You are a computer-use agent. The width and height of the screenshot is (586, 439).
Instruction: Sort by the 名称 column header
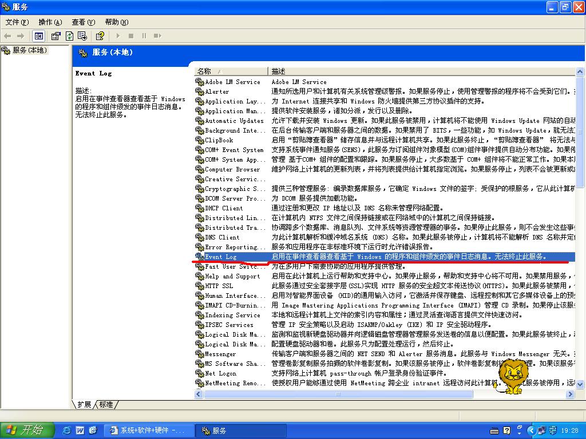click(x=231, y=71)
